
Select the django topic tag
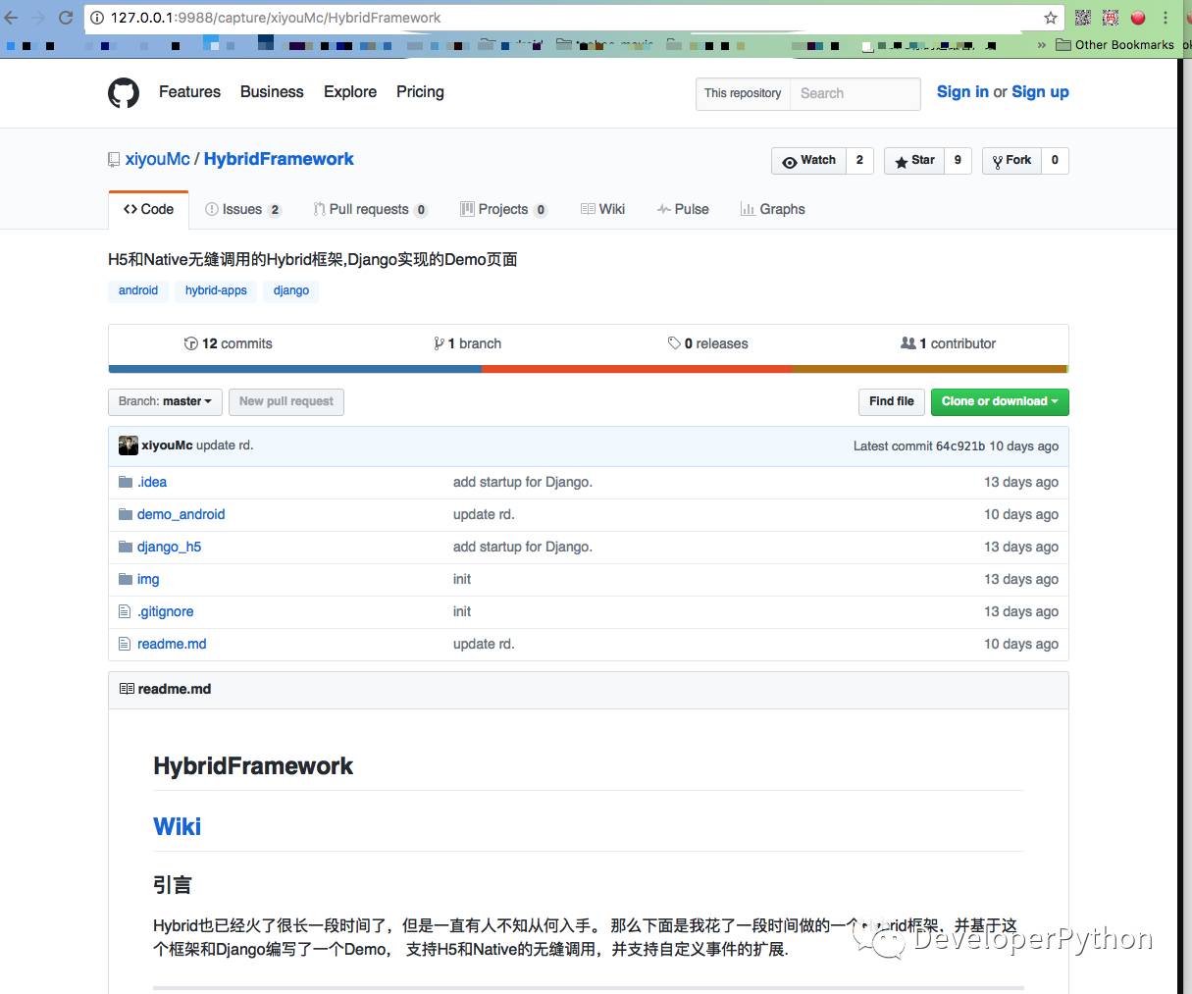291,290
